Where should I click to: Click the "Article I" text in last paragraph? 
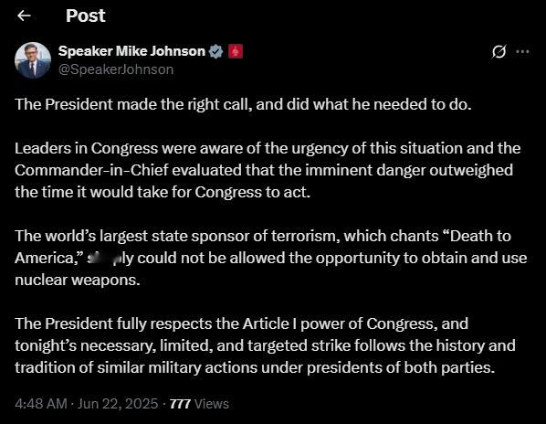pyautogui.click(x=270, y=323)
